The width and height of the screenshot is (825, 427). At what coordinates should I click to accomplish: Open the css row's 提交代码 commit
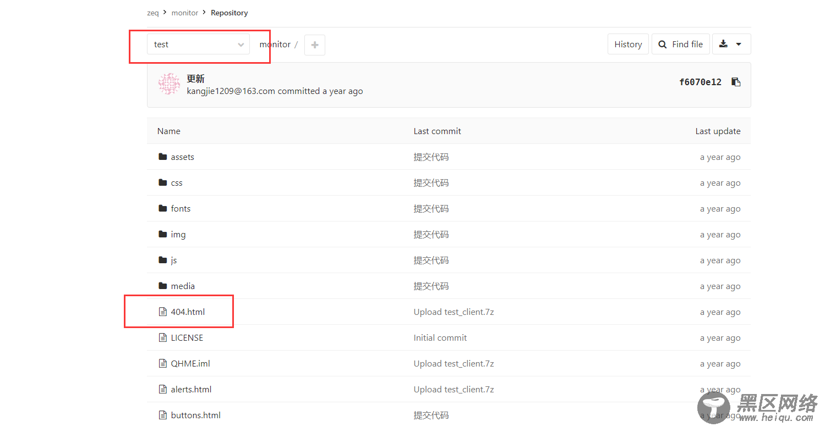(x=431, y=183)
